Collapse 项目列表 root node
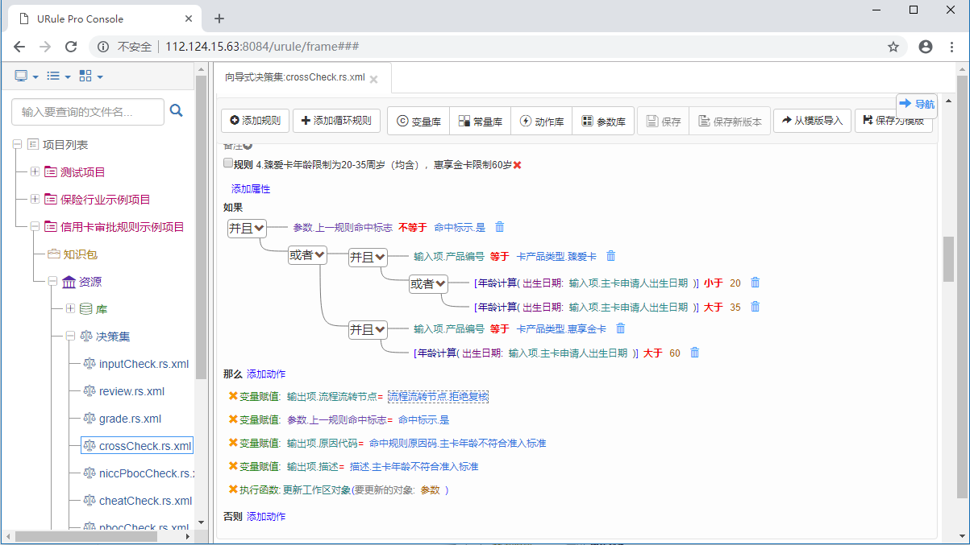 point(17,144)
